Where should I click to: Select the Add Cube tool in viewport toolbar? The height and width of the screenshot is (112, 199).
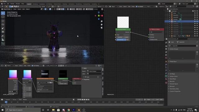[x=3, y=44]
